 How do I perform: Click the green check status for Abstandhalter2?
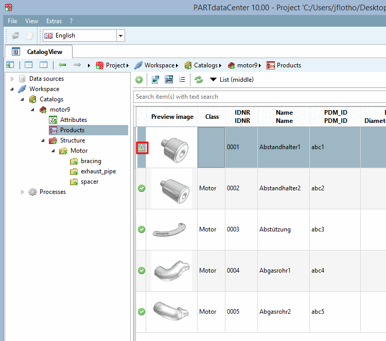pyautogui.click(x=142, y=188)
